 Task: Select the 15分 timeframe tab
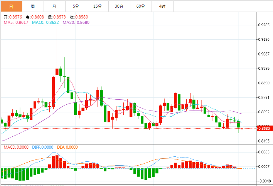click(98, 6)
